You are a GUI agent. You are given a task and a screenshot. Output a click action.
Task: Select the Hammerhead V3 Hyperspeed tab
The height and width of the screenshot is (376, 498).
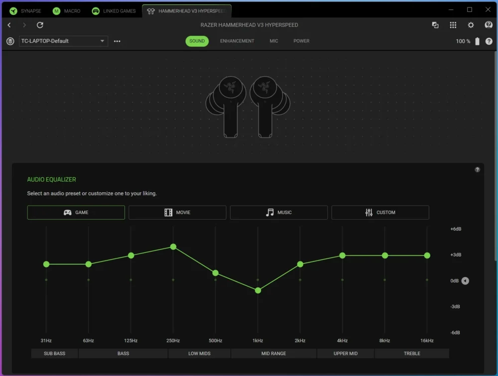[187, 11]
